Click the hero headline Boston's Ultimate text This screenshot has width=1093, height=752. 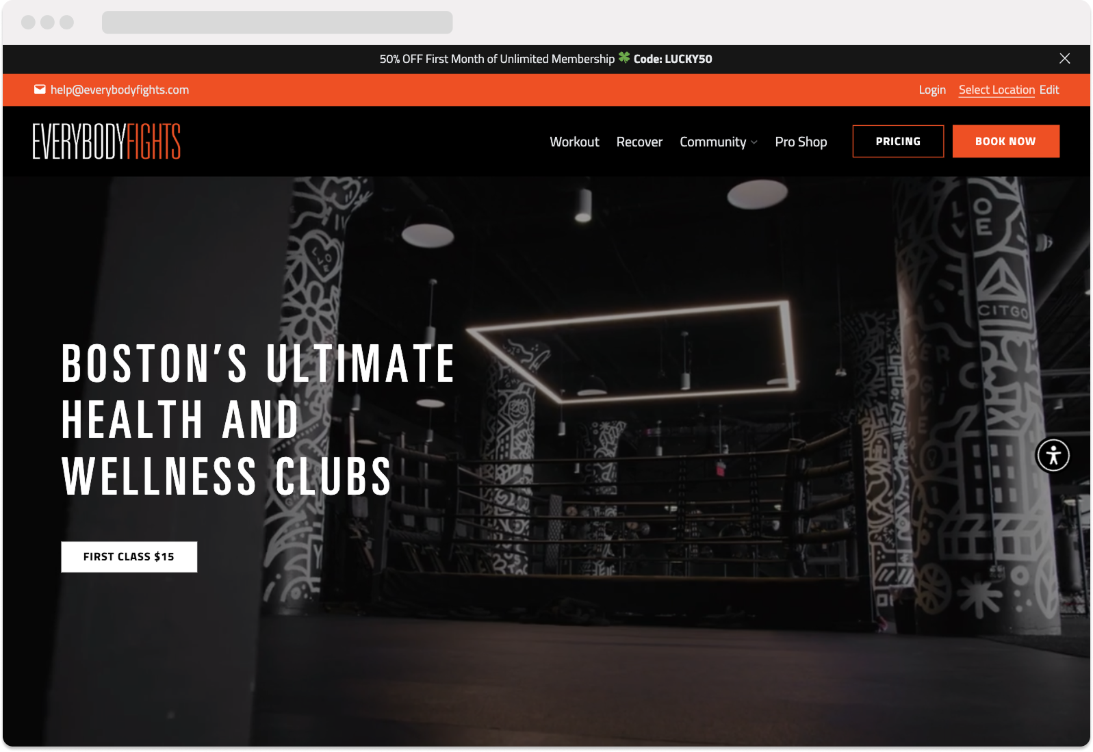click(x=258, y=364)
